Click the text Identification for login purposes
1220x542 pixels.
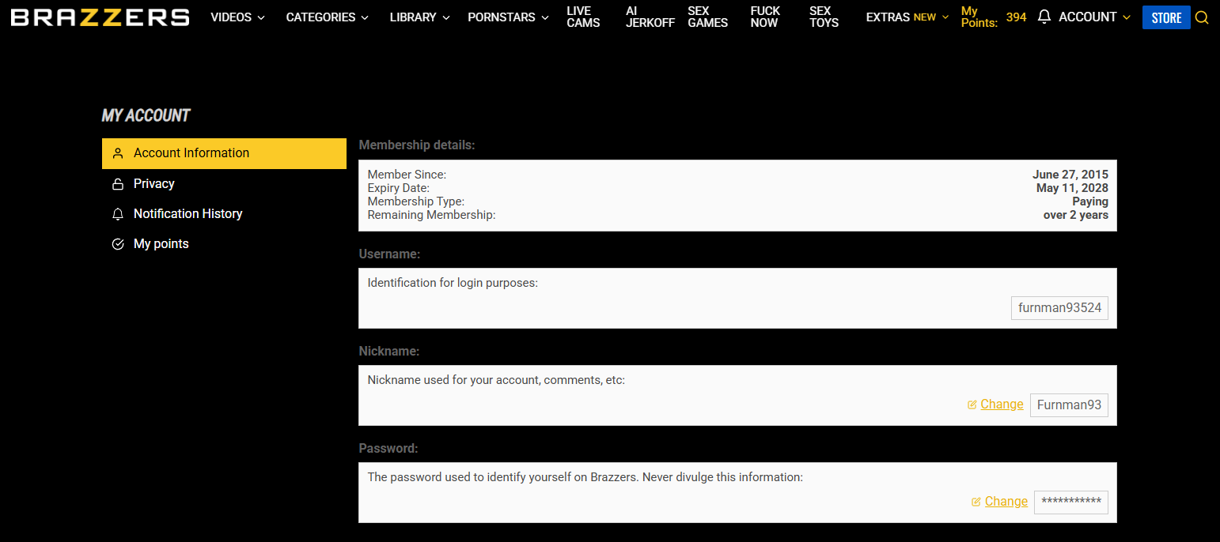453,283
